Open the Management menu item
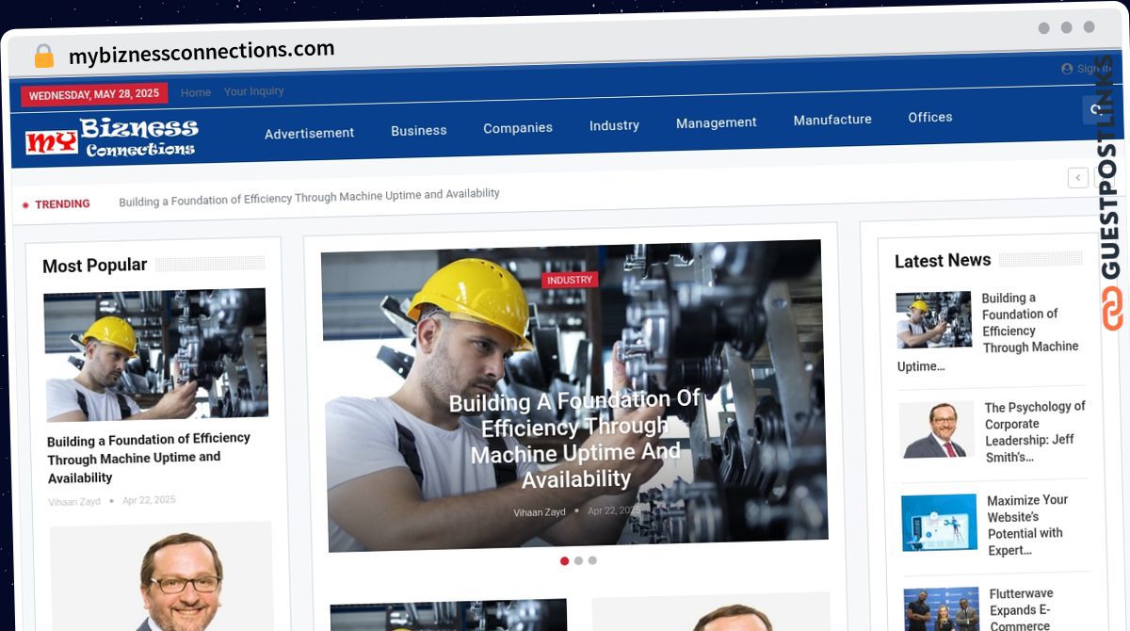Screen dimensions: 1130x631 (x=717, y=122)
